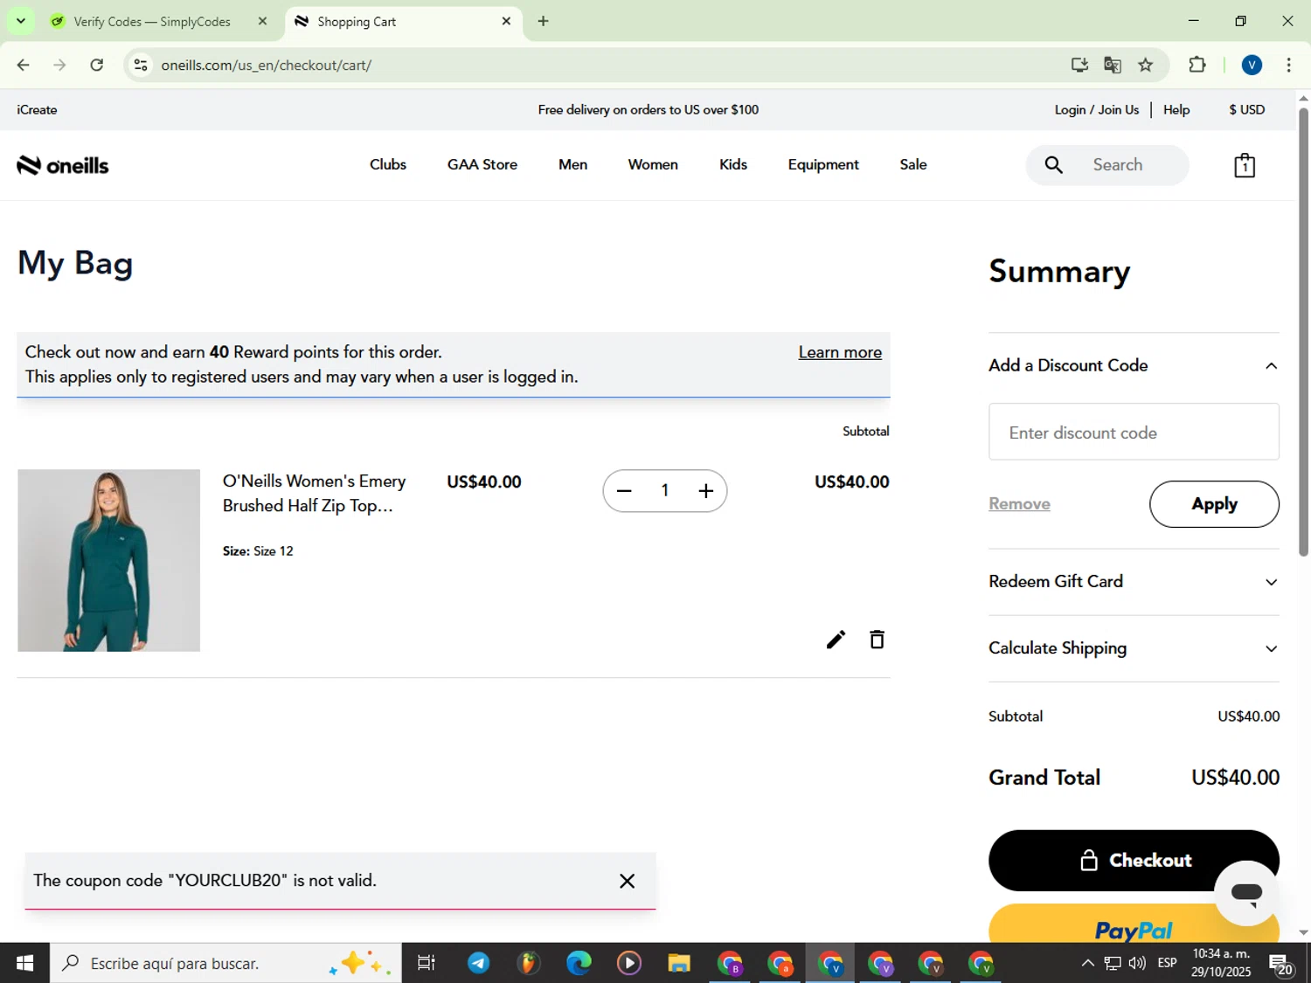Open the iCreate link
This screenshot has height=983, width=1311.
37,109
